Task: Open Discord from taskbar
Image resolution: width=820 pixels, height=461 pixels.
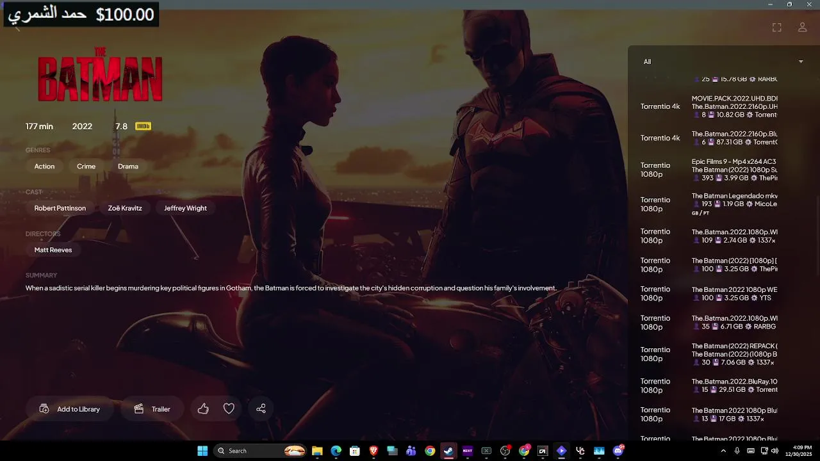Action: click(618, 451)
